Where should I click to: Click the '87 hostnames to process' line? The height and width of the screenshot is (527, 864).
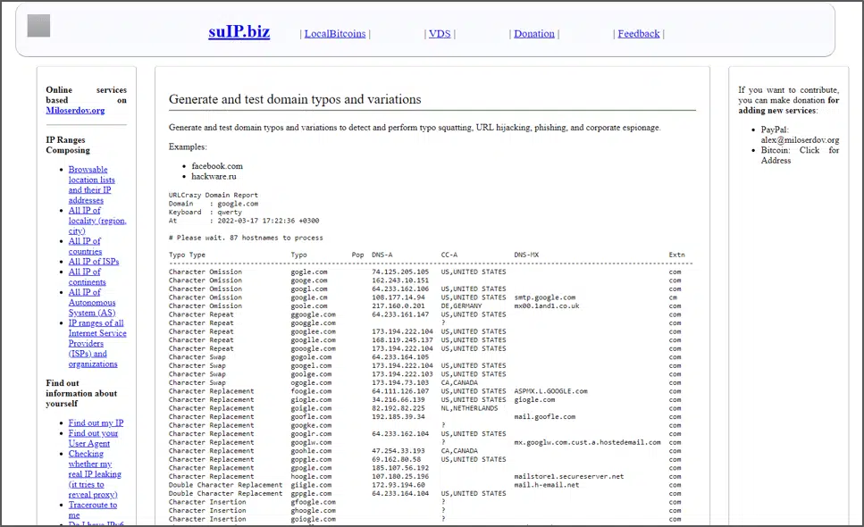tap(246, 238)
